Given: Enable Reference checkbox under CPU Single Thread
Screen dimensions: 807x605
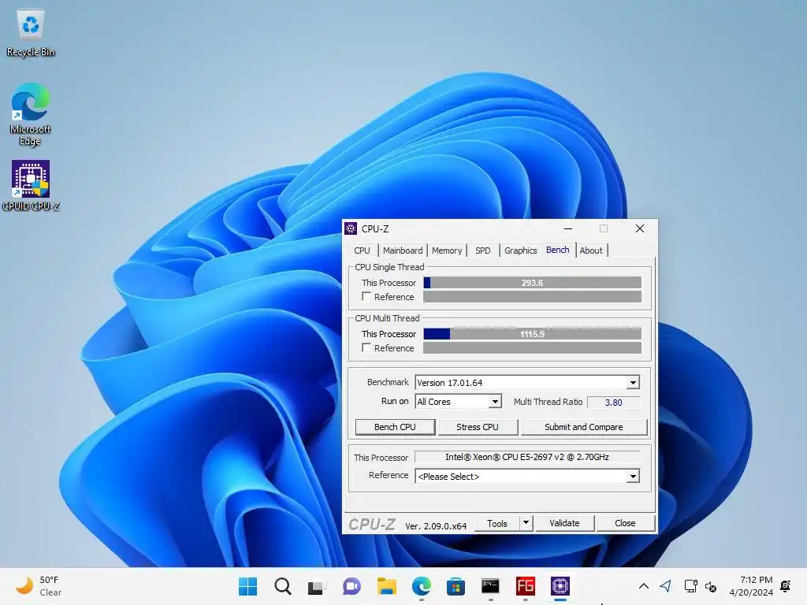Looking at the screenshot, I should point(366,297).
